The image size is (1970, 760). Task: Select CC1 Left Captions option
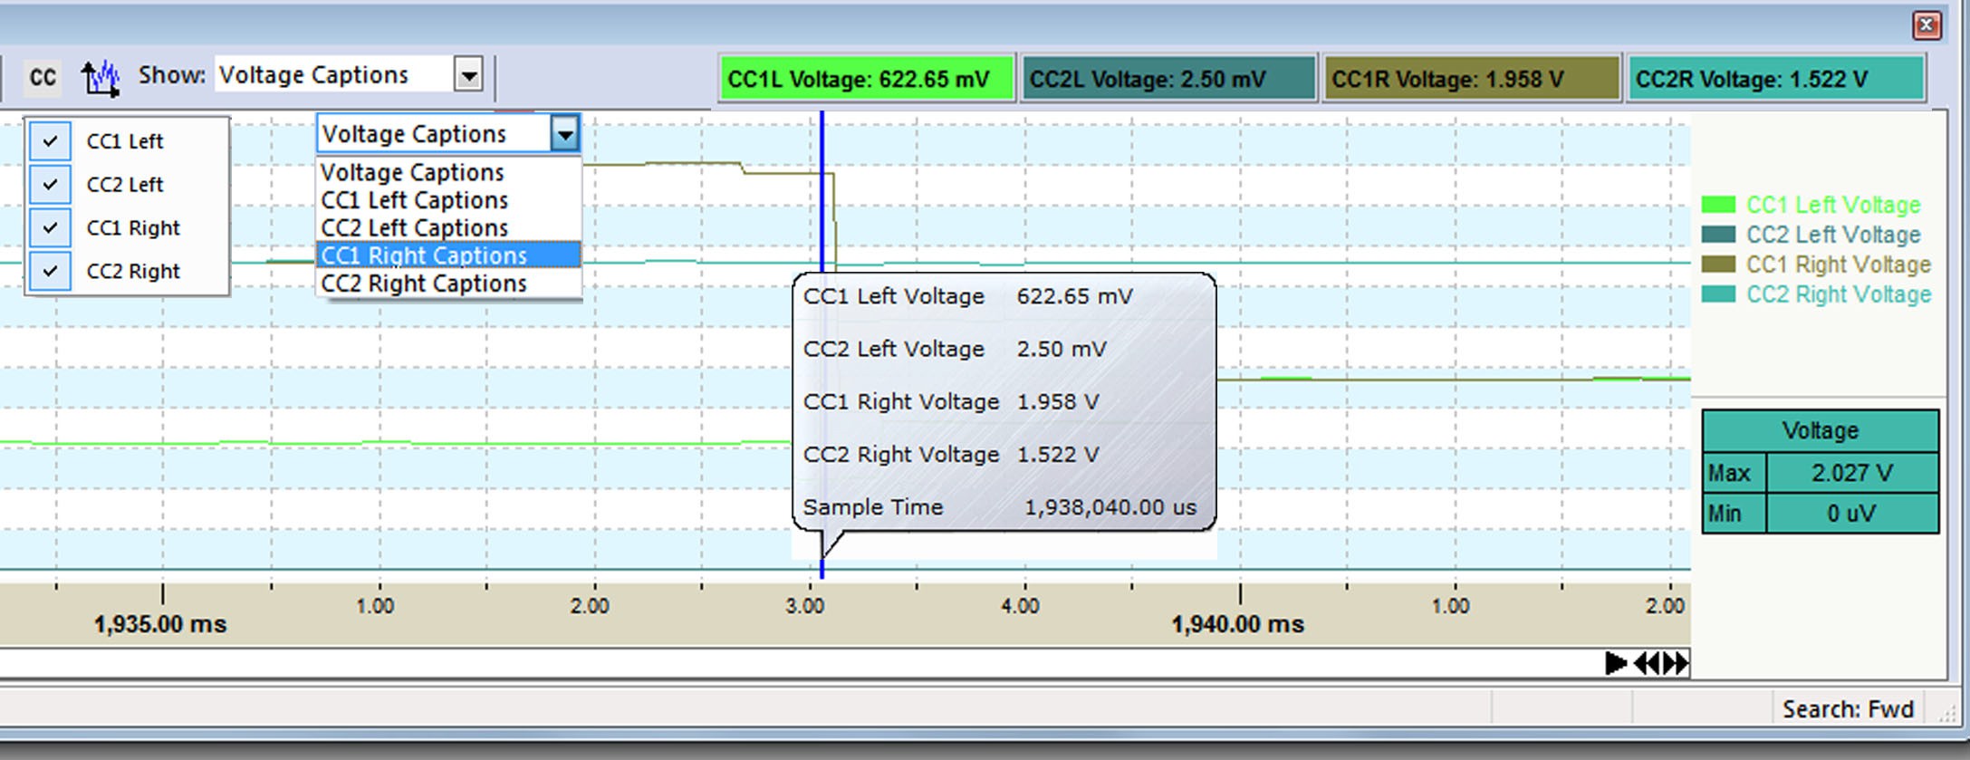[448, 200]
